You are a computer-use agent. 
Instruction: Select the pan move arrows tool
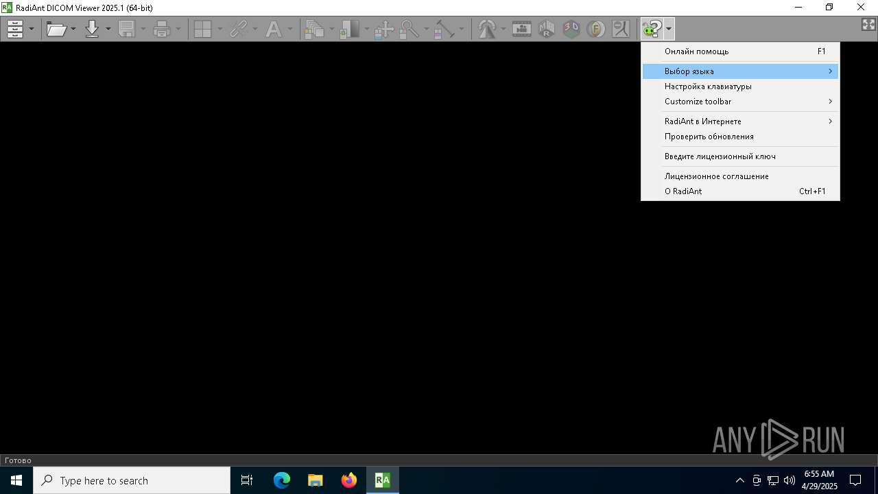click(x=384, y=29)
